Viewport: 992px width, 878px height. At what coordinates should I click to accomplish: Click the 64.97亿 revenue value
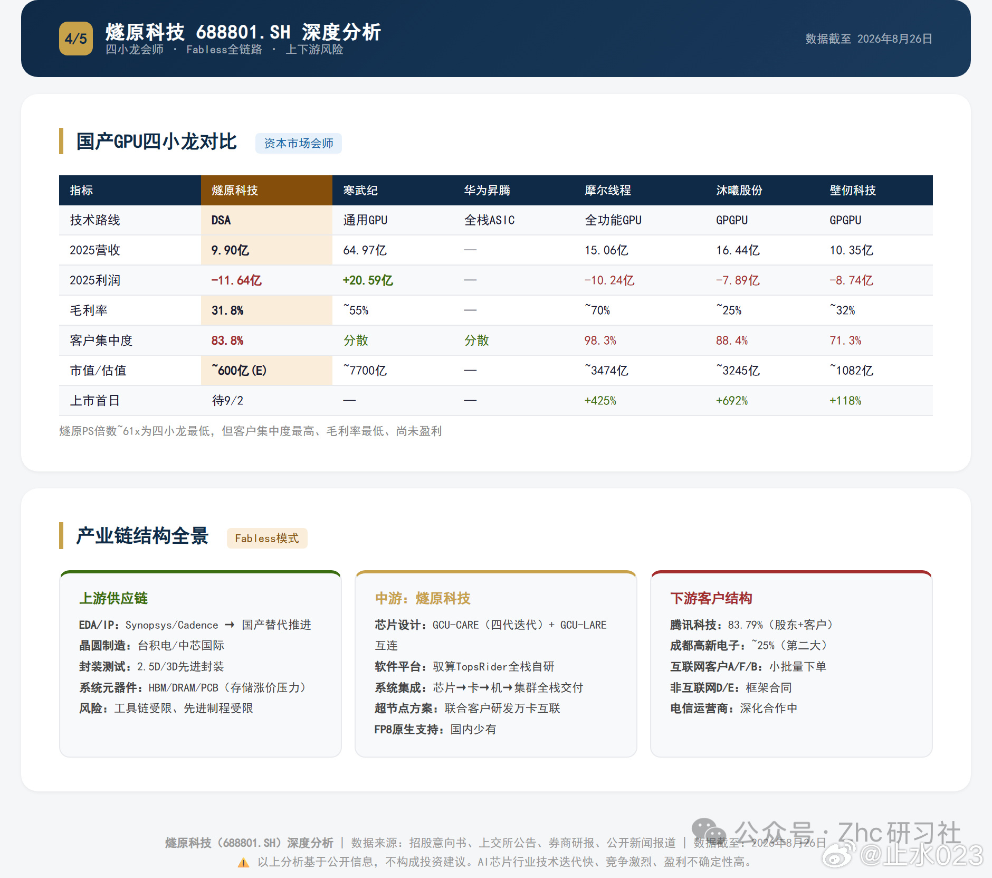click(x=365, y=250)
